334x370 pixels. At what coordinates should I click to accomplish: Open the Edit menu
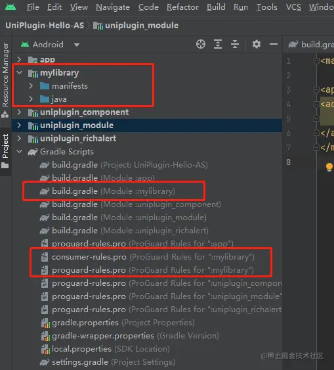pyautogui.click(x=54, y=7)
